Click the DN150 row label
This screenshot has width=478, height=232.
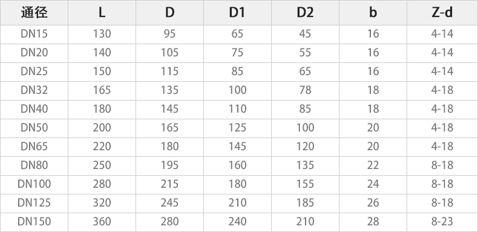pyautogui.click(x=34, y=222)
